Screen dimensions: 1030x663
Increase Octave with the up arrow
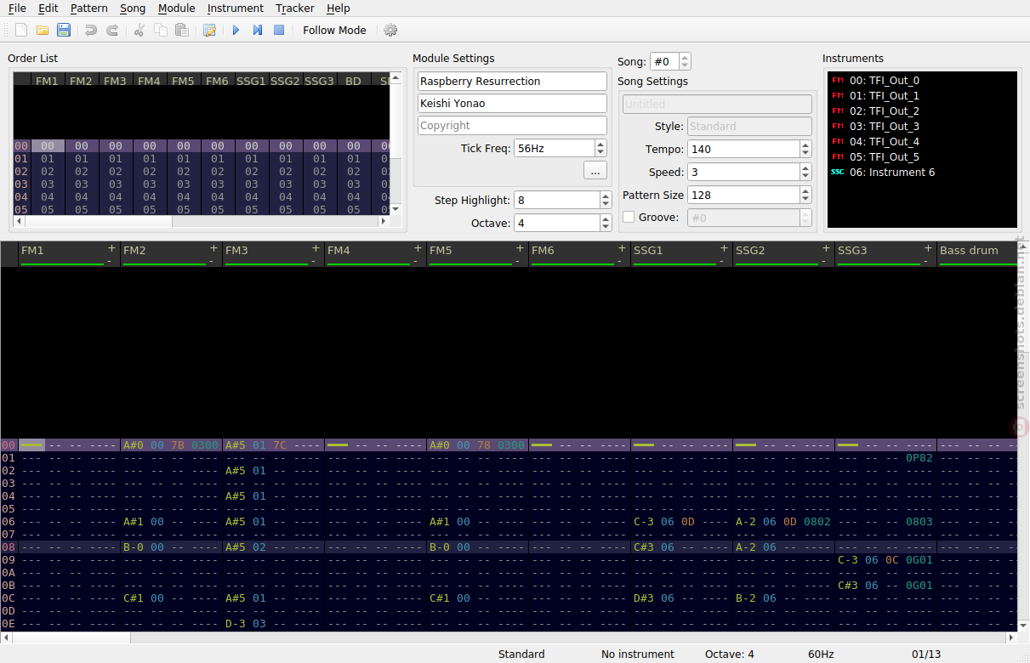[606, 218]
